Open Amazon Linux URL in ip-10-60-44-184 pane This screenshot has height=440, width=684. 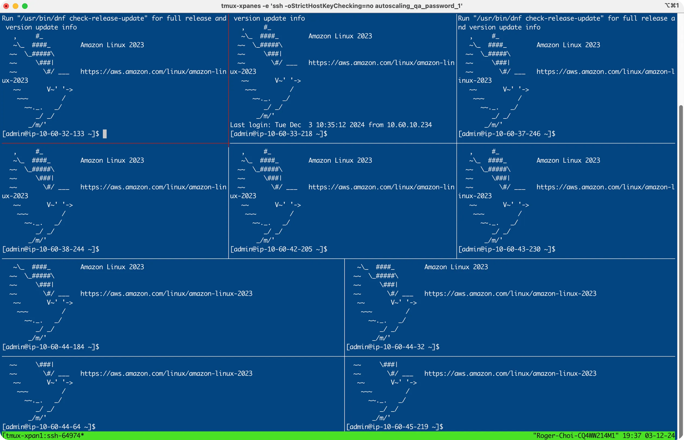point(166,293)
